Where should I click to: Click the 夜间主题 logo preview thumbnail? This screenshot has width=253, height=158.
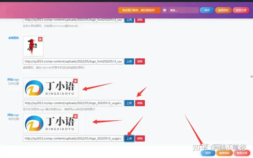pos(51,123)
